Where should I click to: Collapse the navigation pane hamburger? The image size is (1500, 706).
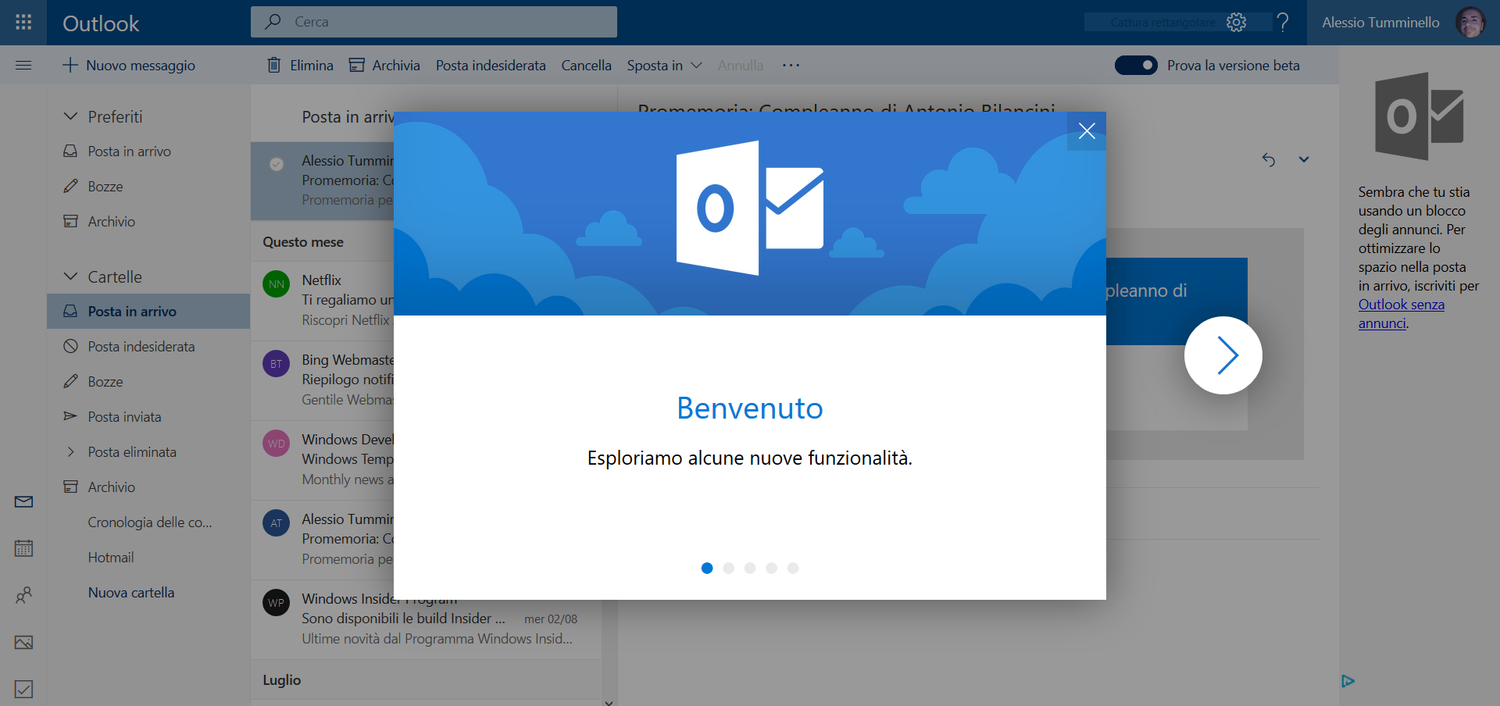[x=23, y=65]
